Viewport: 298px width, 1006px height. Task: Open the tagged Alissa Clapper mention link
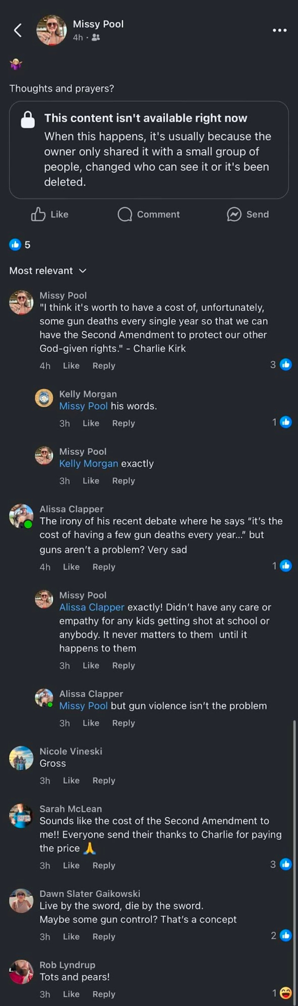(x=92, y=607)
